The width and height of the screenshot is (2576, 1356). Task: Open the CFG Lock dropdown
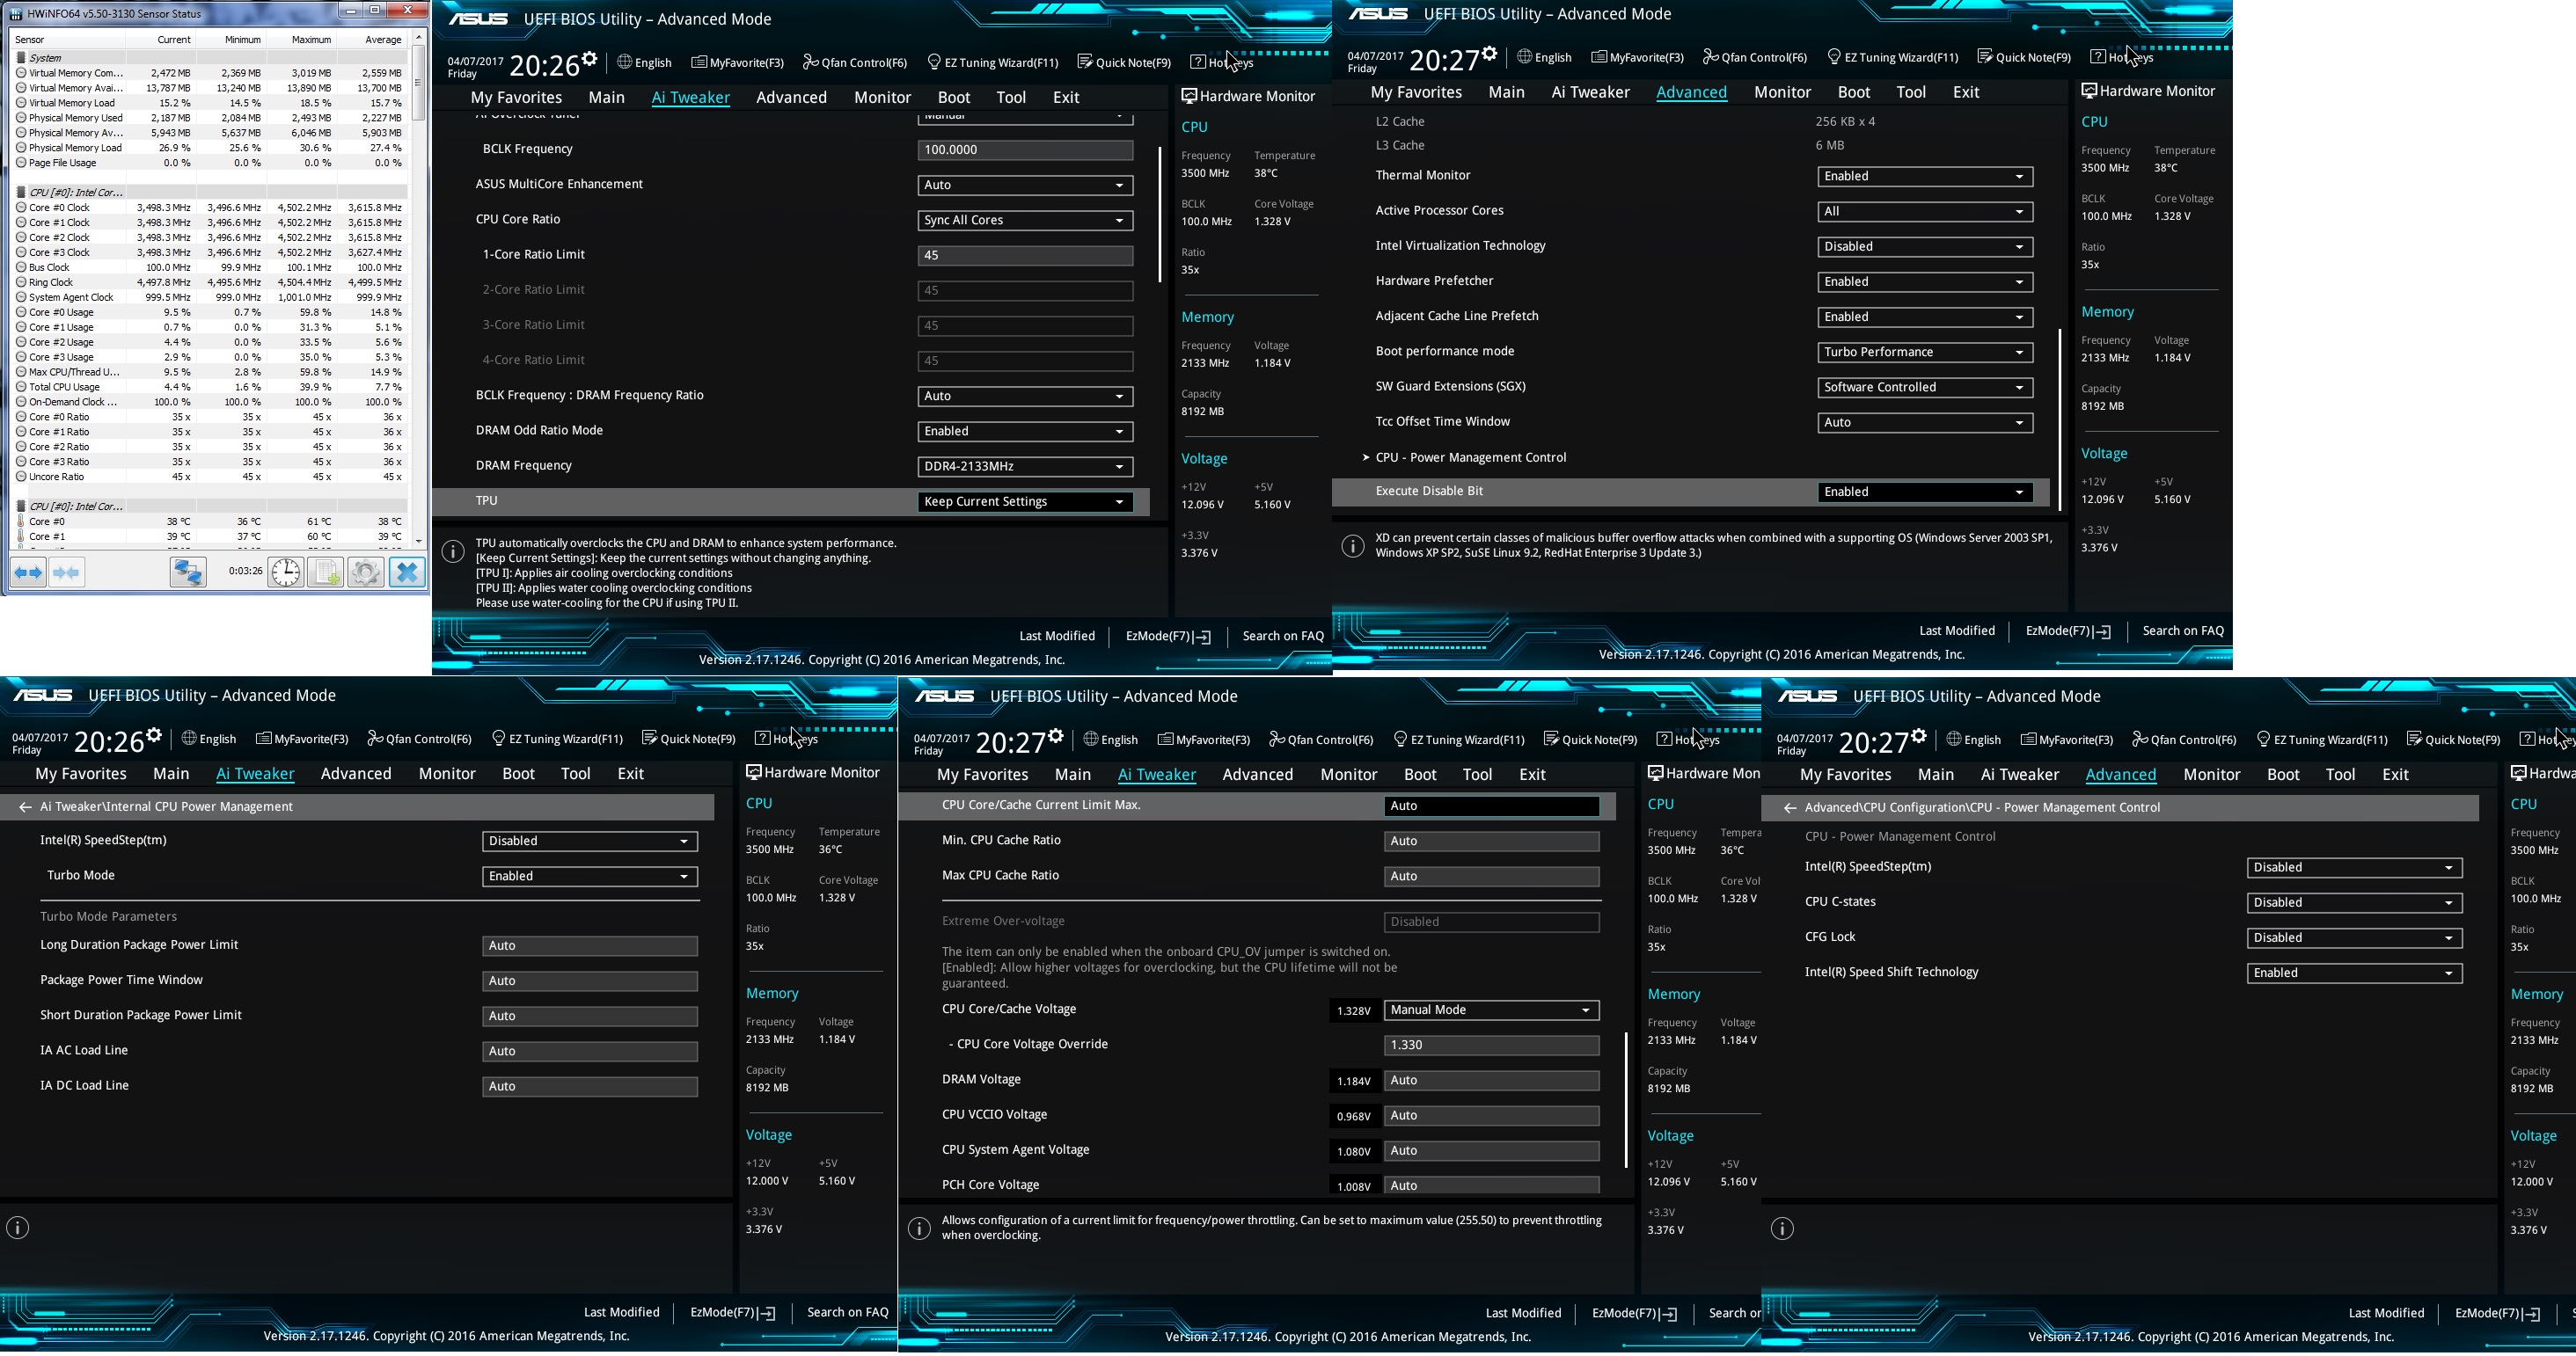click(2353, 938)
